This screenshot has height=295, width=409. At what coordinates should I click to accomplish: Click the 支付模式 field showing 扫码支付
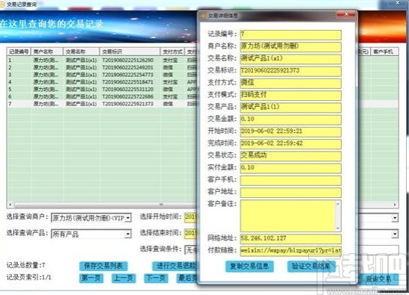pyautogui.click(x=290, y=96)
